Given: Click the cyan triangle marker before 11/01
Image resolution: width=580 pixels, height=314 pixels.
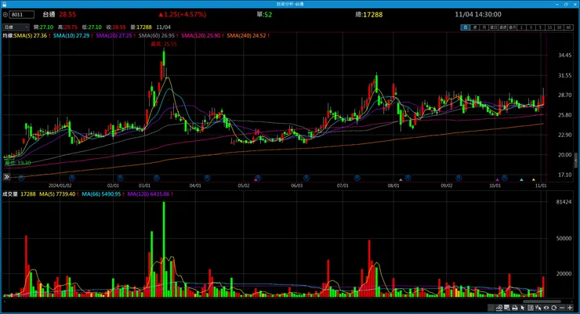Looking at the screenshot, I should click(x=521, y=179).
